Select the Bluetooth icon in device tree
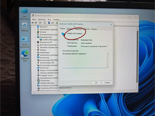 coord(38,27)
